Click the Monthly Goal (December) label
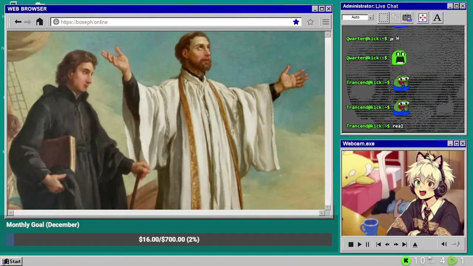The width and height of the screenshot is (473, 266). pyautogui.click(x=43, y=225)
